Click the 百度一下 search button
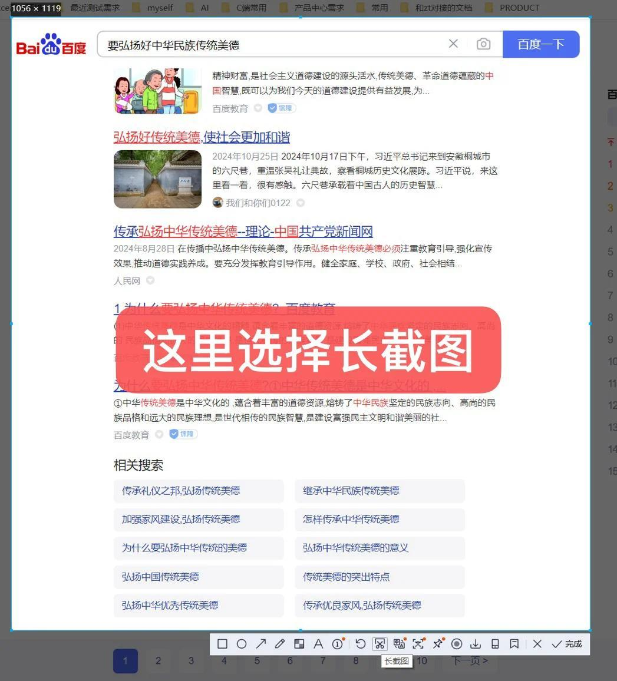 (540, 44)
